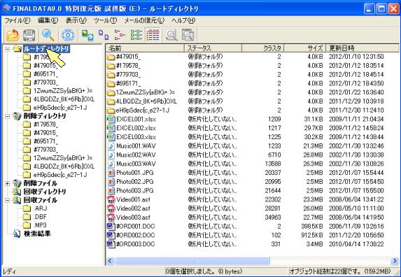The height and width of the screenshot is (277, 401).
Task: Select #695171_ under ルートディレクトリ in tree
Action: 45,74
